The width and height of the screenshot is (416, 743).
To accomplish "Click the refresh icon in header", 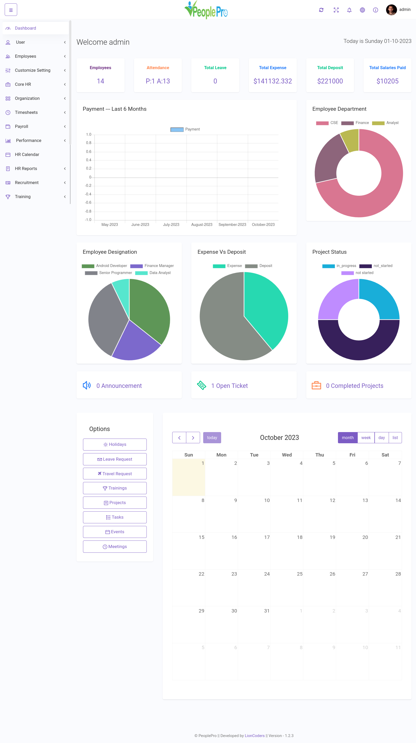I will coord(321,10).
